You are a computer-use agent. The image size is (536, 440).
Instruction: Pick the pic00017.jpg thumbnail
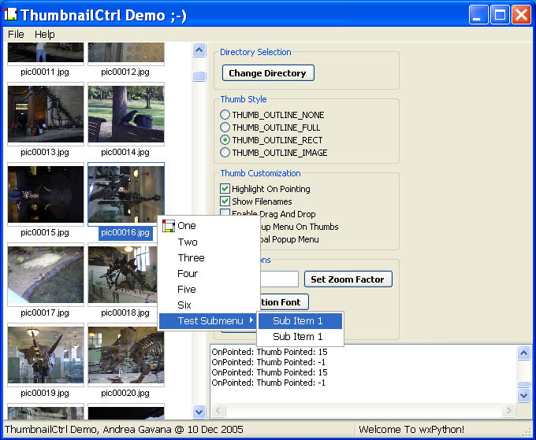pos(45,275)
